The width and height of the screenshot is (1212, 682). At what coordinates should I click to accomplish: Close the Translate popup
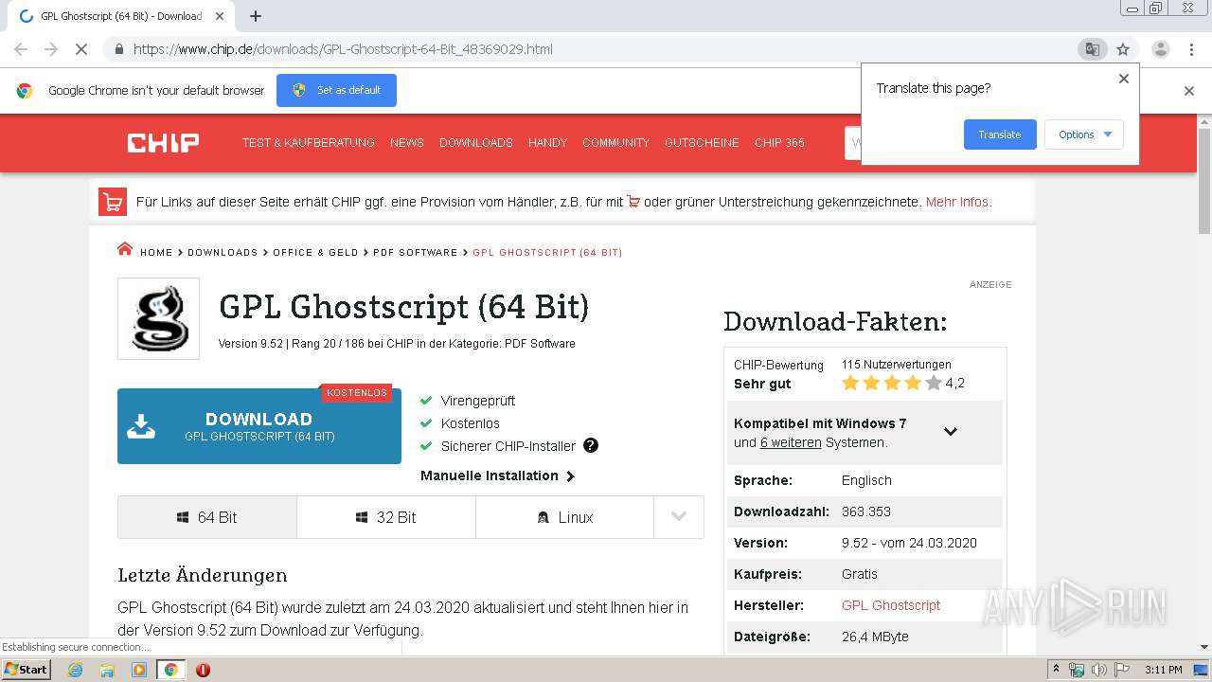pos(1124,79)
